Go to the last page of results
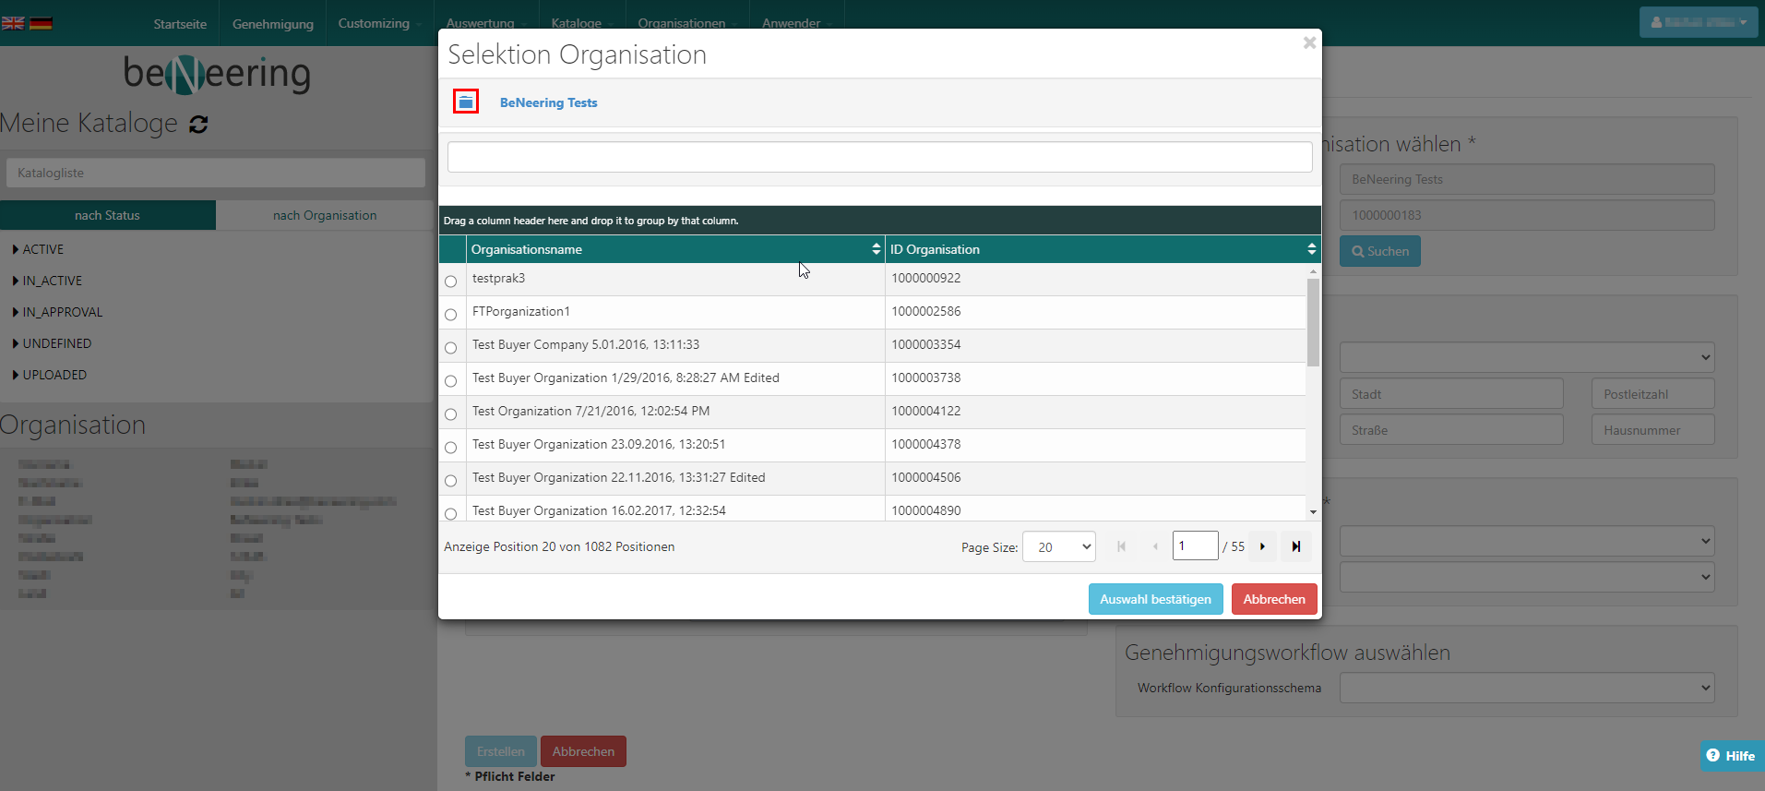The width and height of the screenshot is (1765, 791). (1295, 546)
